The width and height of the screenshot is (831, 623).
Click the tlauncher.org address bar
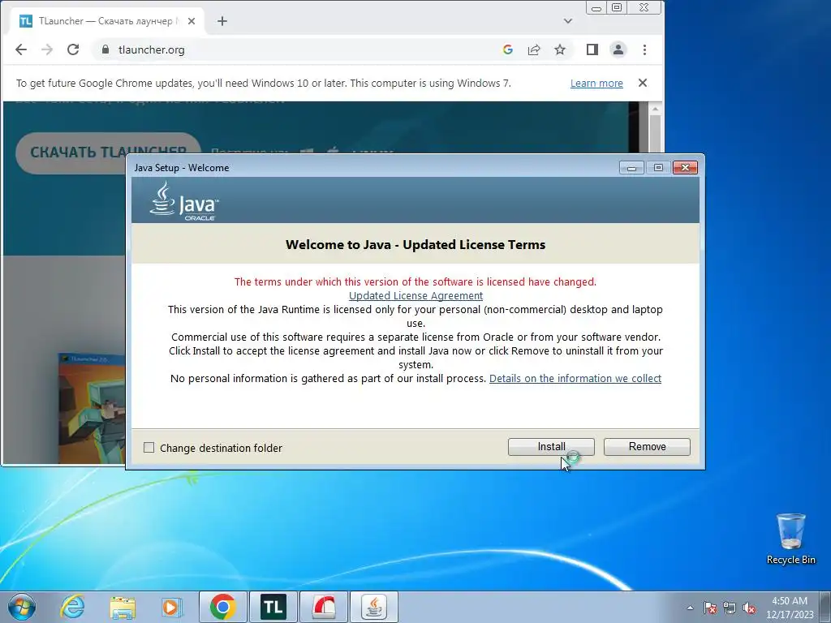pos(297,49)
